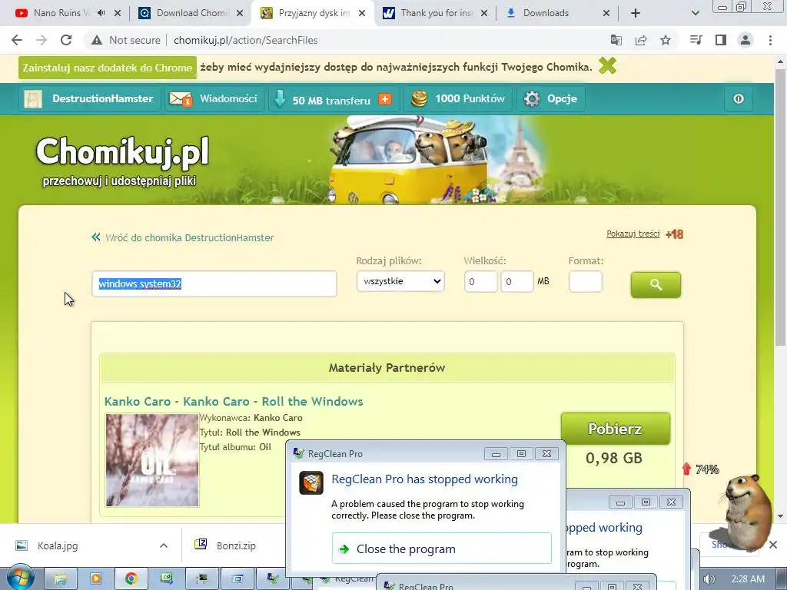The height and width of the screenshot is (590, 787).
Task: Click the C# application taskbar icon
Action: 167,579
